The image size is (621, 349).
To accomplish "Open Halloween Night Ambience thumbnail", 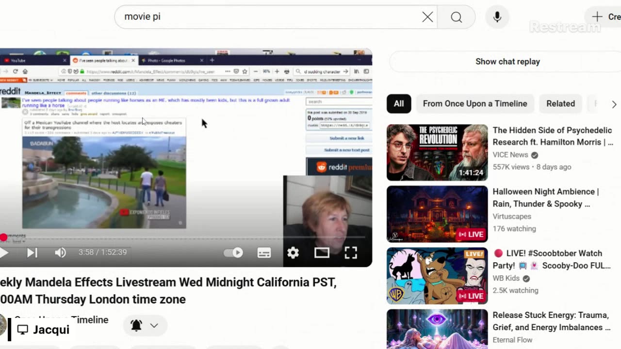I will pyautogui.click(x=437, y=214).
